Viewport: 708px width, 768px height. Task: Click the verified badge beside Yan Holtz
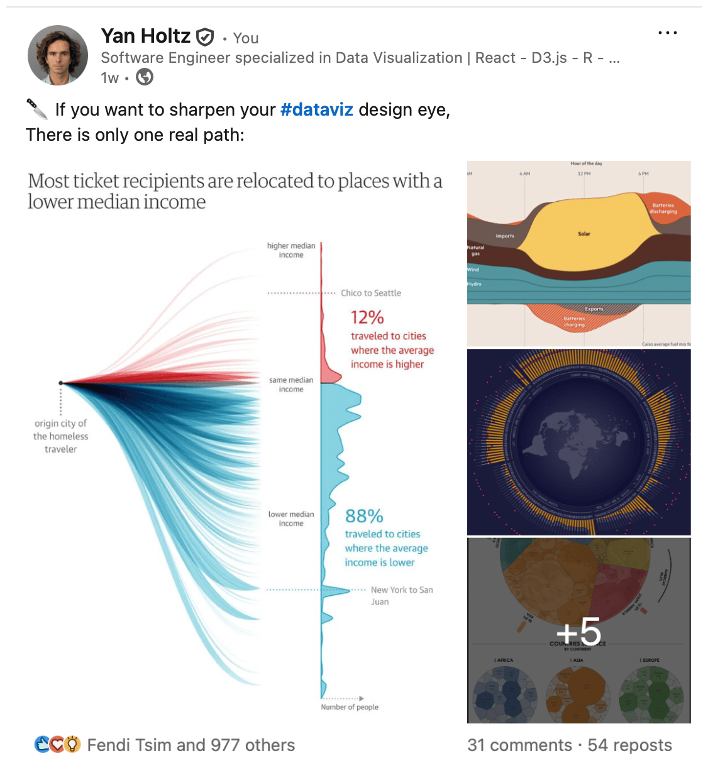(x=206, y=38)
